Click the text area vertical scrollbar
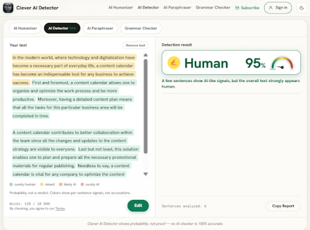310x230 pixels. pyautogui.click(x=146, y=106)
